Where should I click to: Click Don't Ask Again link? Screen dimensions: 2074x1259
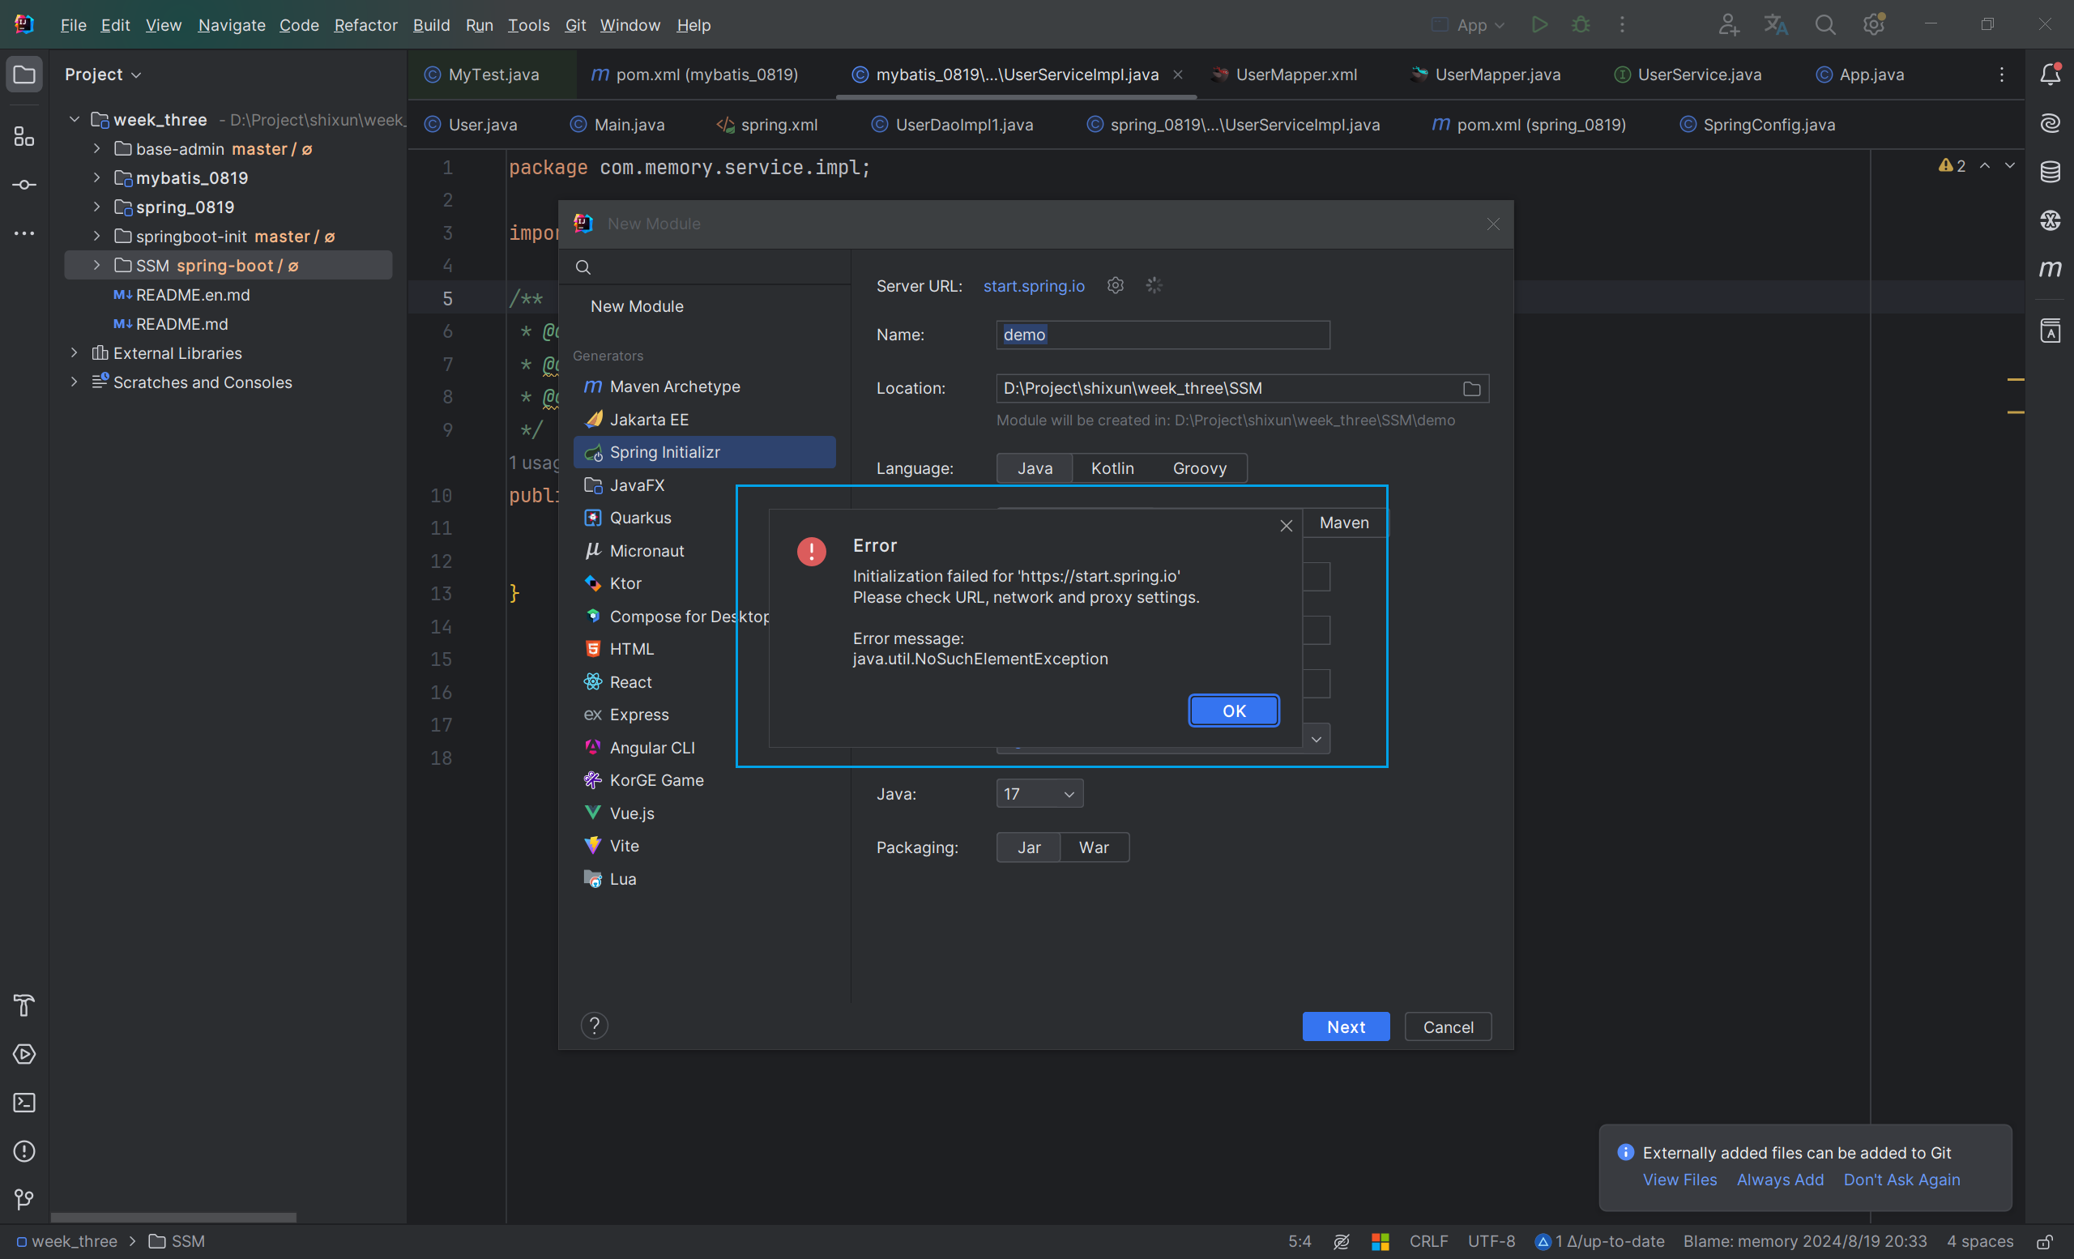(1901, 1180)
